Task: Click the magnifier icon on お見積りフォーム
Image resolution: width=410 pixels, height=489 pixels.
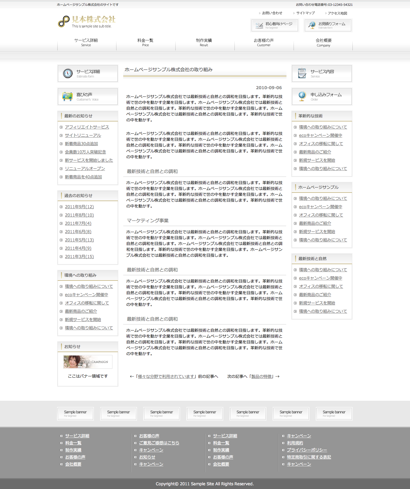Action: point(312,25)
